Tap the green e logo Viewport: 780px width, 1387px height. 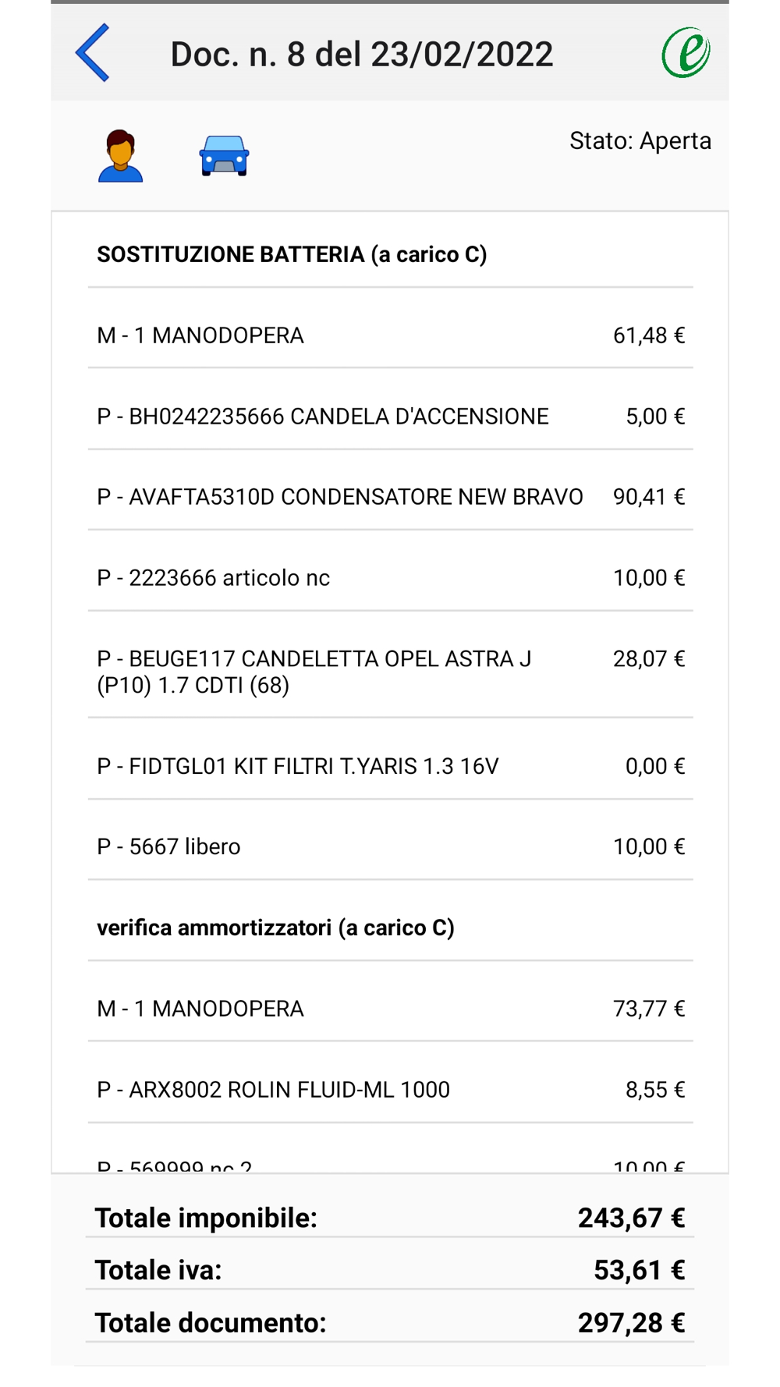point(686,53)
